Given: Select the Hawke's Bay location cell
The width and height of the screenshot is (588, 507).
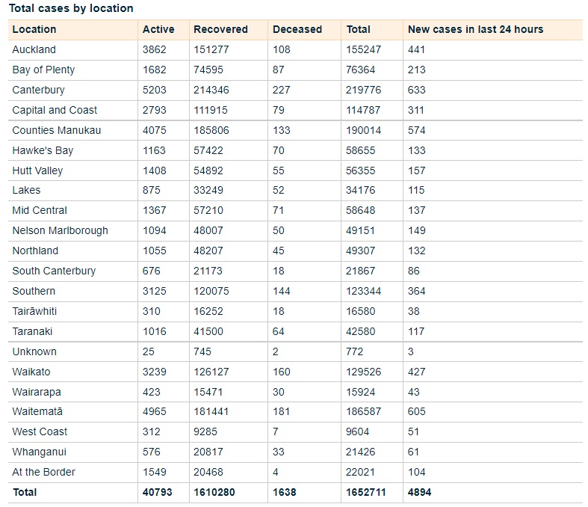Looking at the screenshot, I should point(43,150).
